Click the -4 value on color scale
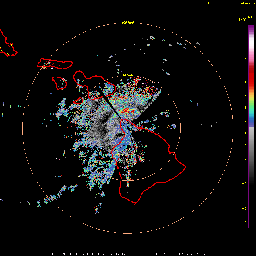Viewport: 256px width, 256px height. [244, 171]
